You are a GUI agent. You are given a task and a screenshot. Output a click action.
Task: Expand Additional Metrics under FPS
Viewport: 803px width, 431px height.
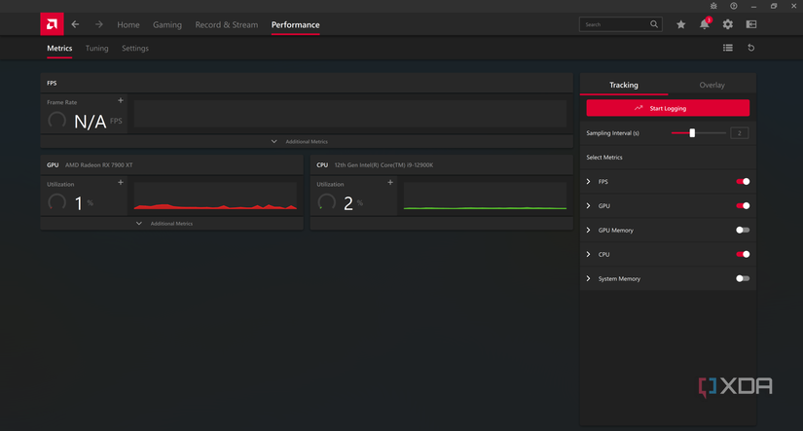(x=274, y=142)
